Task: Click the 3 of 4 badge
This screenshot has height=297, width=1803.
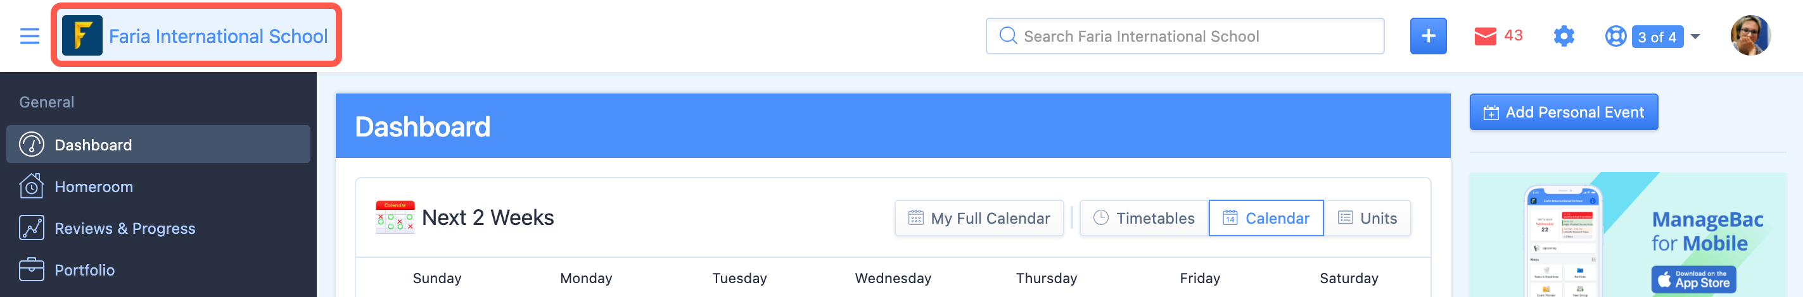Action: pos(1657,37)
